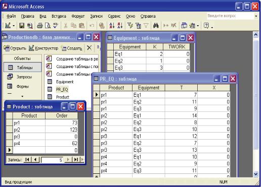Click the record number field showing 5

(52, 160)
